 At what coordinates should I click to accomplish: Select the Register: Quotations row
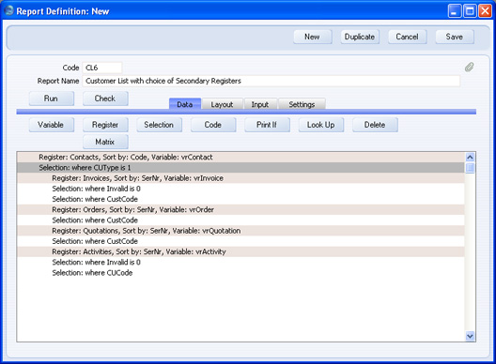tap(240, 231)
